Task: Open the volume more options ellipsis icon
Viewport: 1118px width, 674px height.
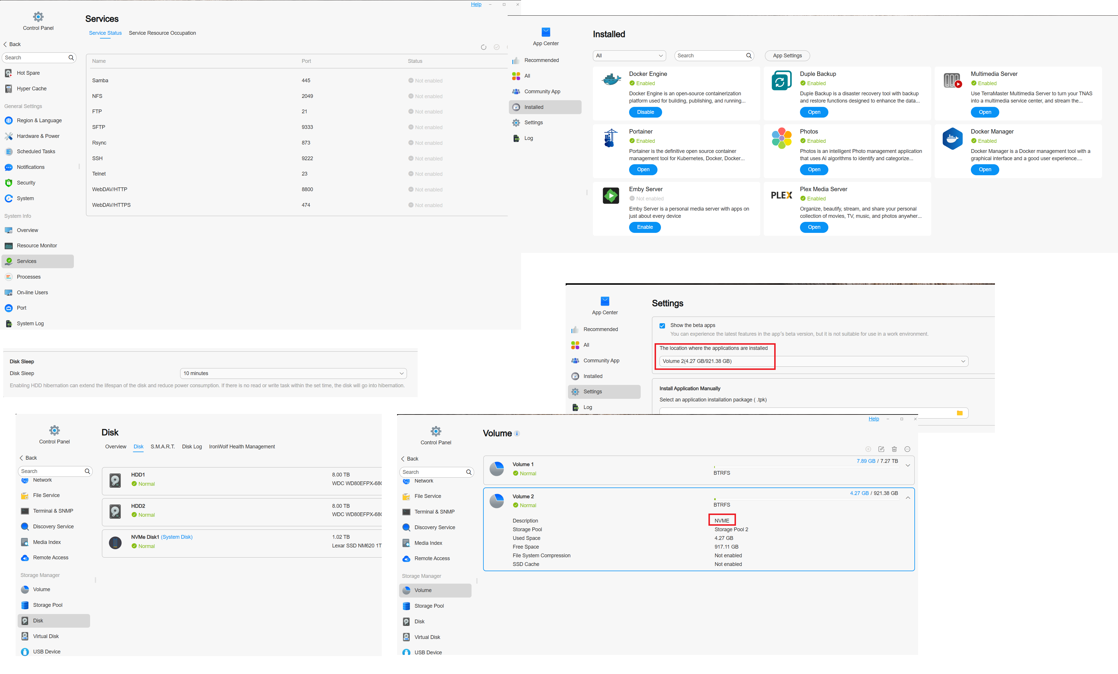Action: (907, 449)
